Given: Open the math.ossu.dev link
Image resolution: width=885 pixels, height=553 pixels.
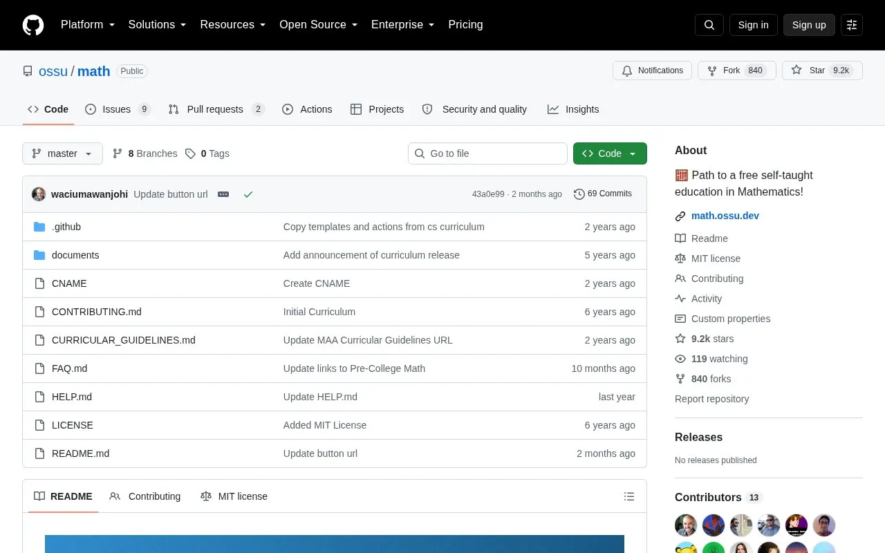Looking at the screenshot, I should (725, 216).
